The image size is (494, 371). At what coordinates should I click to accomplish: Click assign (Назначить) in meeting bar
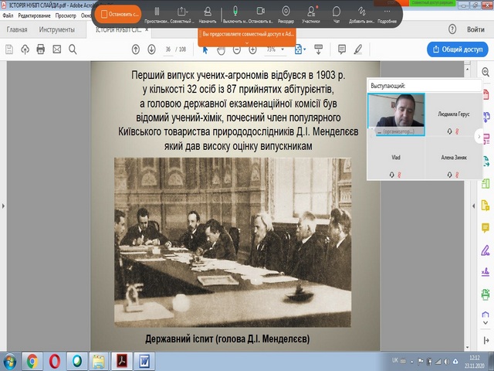tap(208, 14)
